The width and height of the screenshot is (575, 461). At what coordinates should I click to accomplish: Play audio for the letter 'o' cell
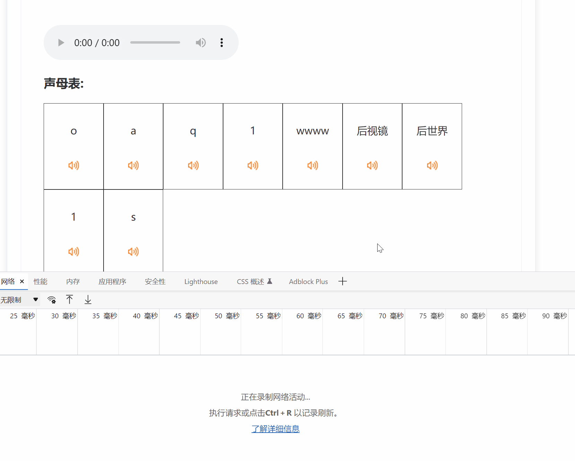click(73, 166)
